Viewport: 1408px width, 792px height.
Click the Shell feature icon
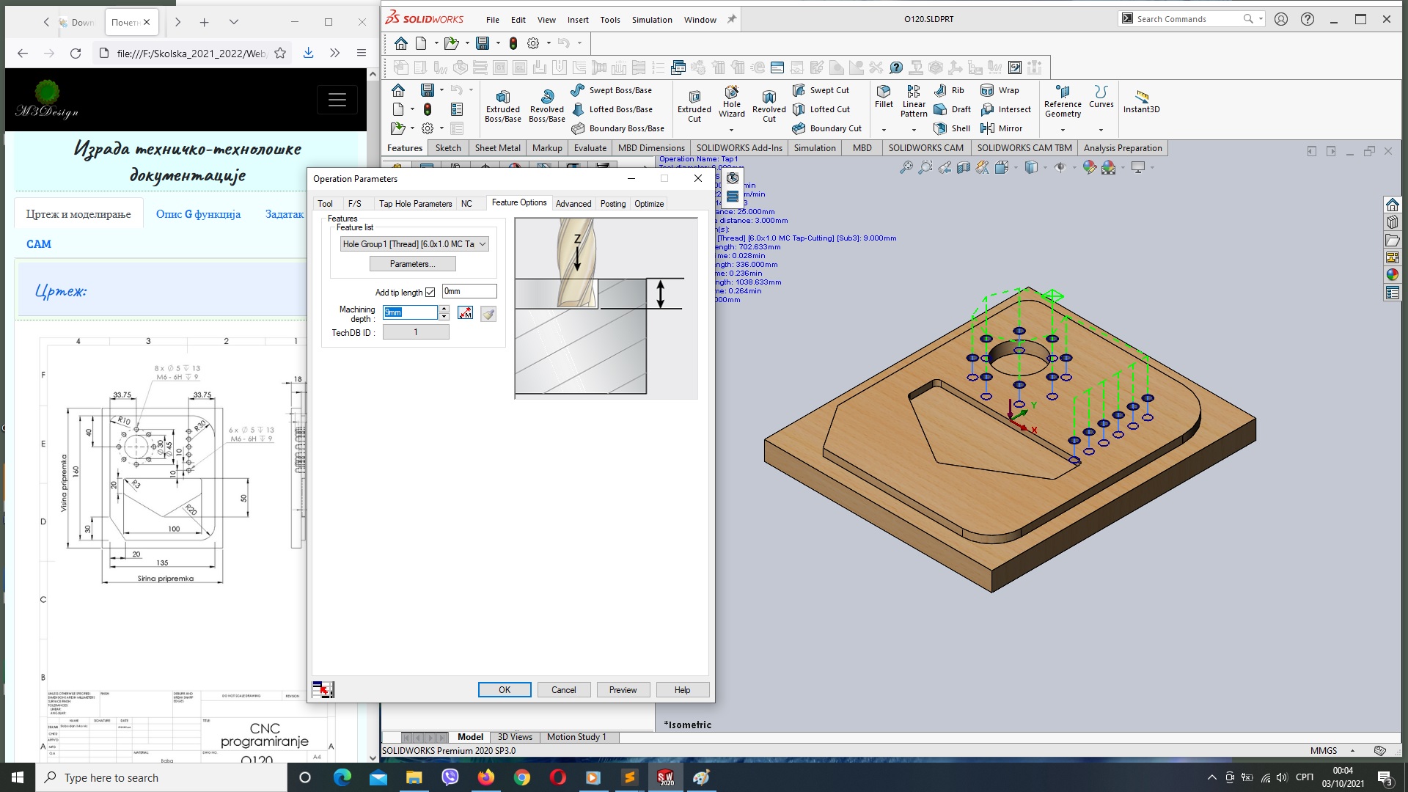click(x=937, y=128)
